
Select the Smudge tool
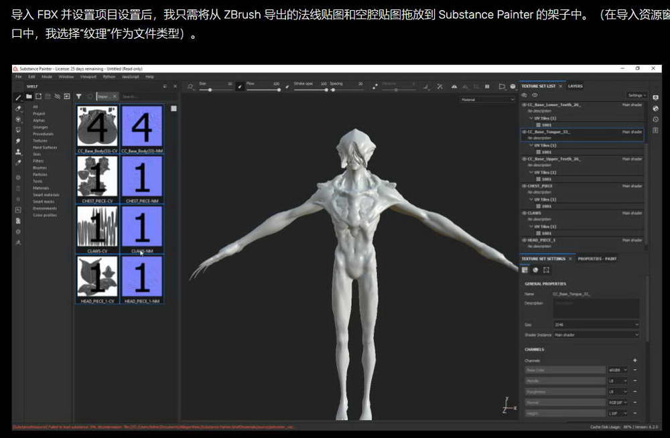point(18,141)
